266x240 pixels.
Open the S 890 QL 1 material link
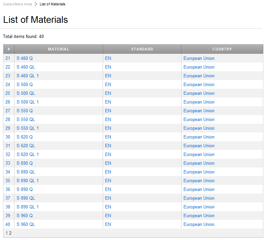point(28,207)
